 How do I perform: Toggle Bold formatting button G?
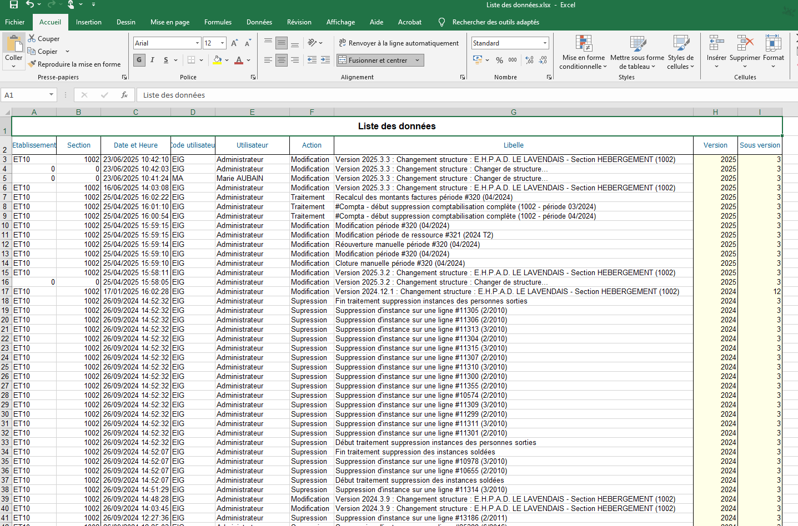pos(139,60)
